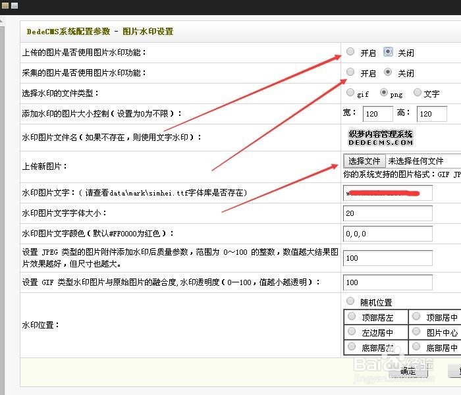Viewport: 461px width, 395px height.
Task: Click the 选择文件 upload button
Action: coord(365,161)
